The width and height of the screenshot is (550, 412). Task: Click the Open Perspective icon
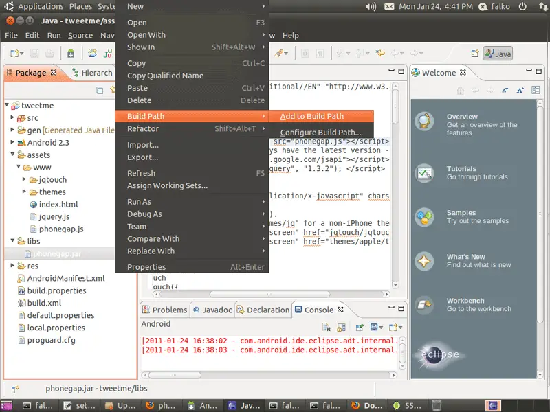475,54
